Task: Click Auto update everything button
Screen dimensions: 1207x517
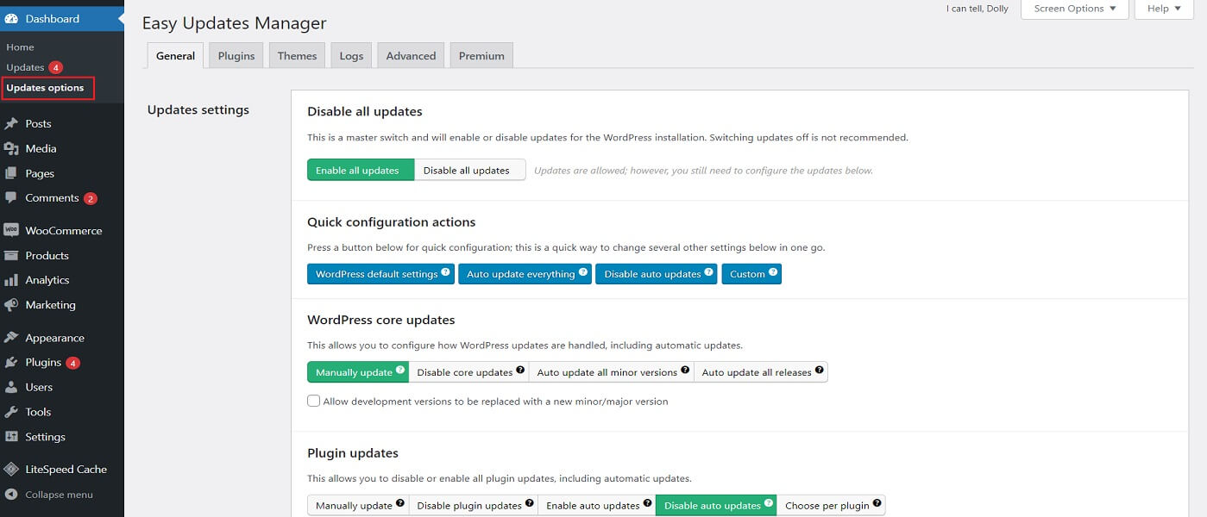Action: pyautogui.click(x=525, y=274)
